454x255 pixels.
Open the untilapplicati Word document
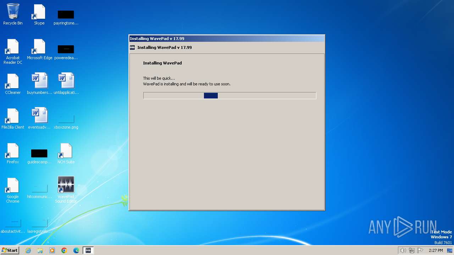click(x=66, y=84)
